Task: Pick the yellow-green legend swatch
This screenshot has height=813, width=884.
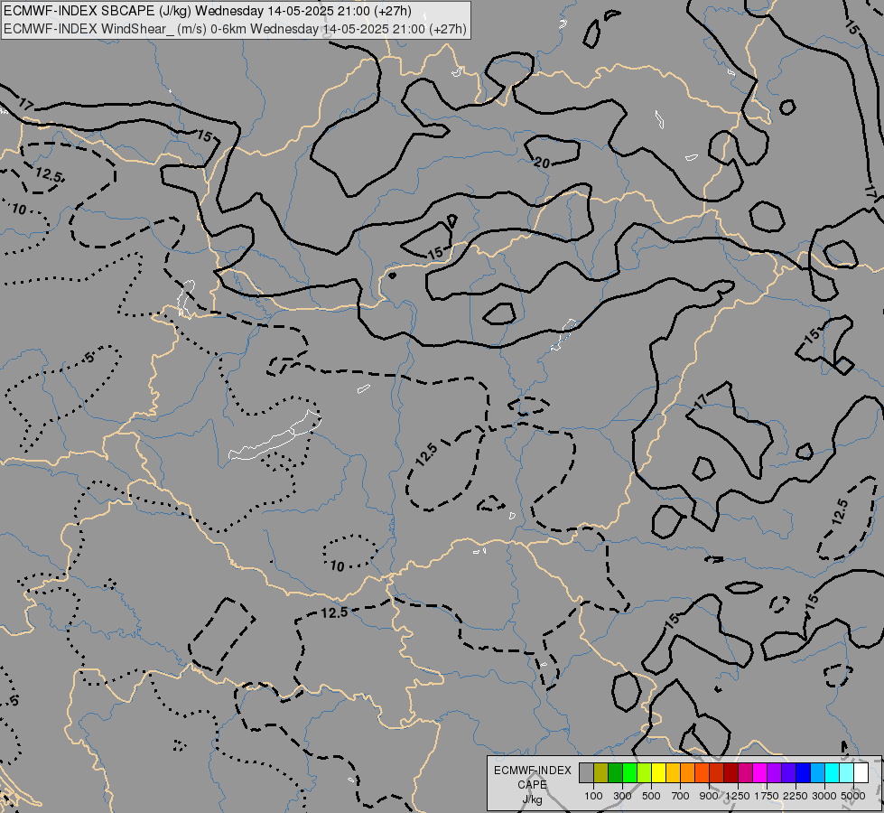Action: pos(645,773)
